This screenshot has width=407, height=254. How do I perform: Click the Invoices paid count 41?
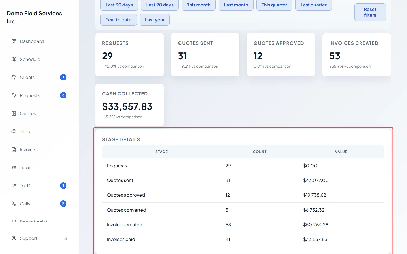228,239
